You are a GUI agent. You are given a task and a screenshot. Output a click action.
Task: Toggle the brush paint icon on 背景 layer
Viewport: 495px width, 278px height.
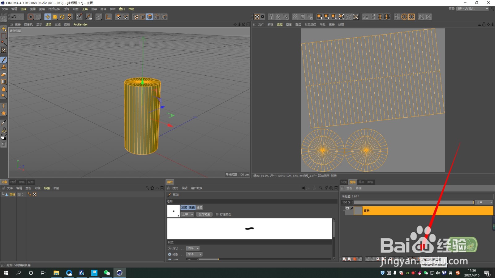point(352,208)
